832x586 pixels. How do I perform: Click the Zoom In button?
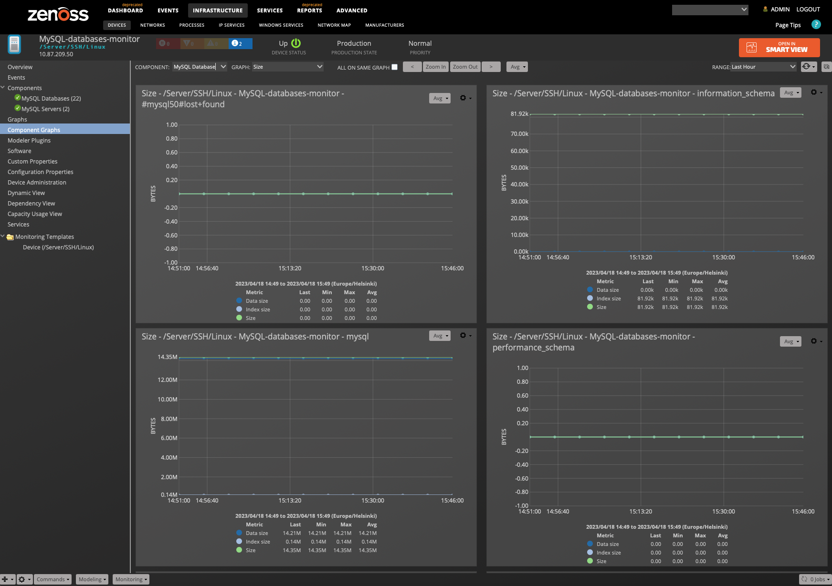(x=436, y=67)
